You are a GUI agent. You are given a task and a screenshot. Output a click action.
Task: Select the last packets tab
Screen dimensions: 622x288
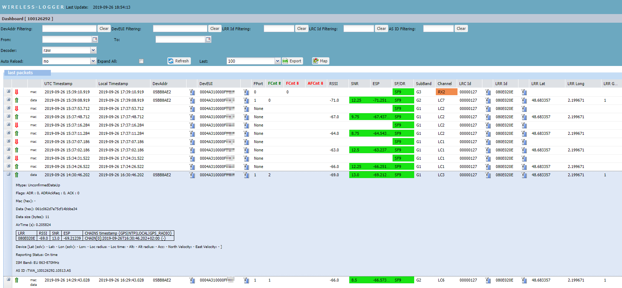[x=20, y=73]
